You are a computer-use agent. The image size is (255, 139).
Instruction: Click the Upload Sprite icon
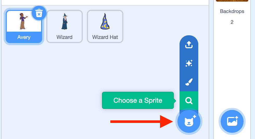click(x=189, y=45)
